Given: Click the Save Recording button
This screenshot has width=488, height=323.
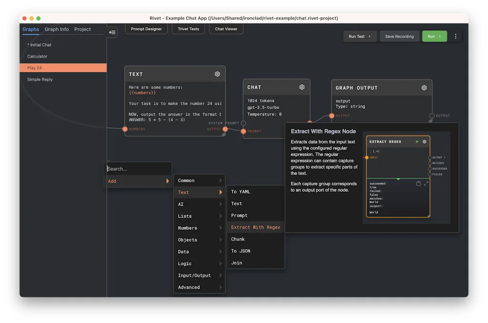Looking at the screenshot, I should 399,36.
